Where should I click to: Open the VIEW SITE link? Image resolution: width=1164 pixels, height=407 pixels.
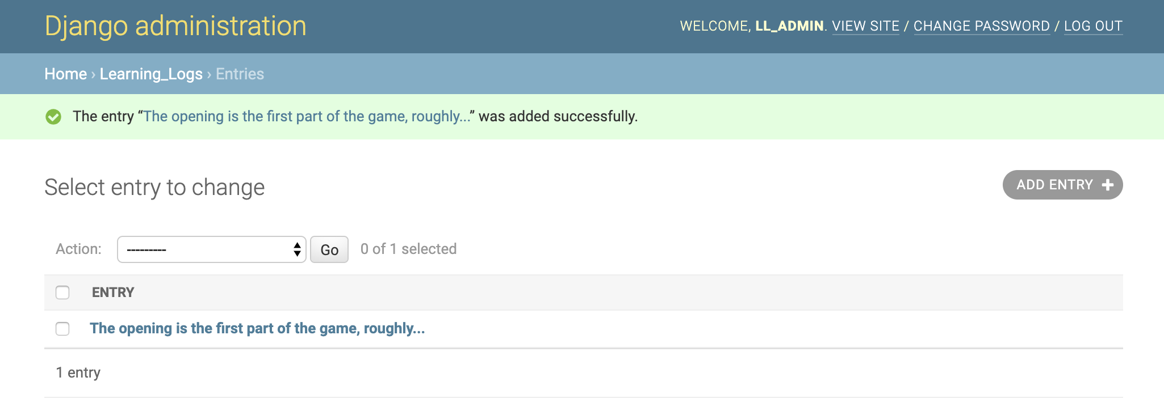pyautogui.click(x=866, y=26)
